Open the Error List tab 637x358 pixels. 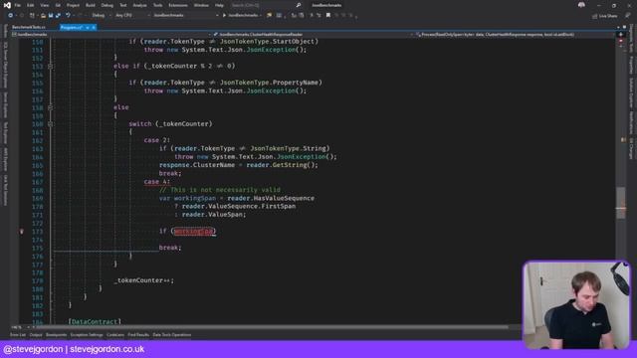(18, 335)
